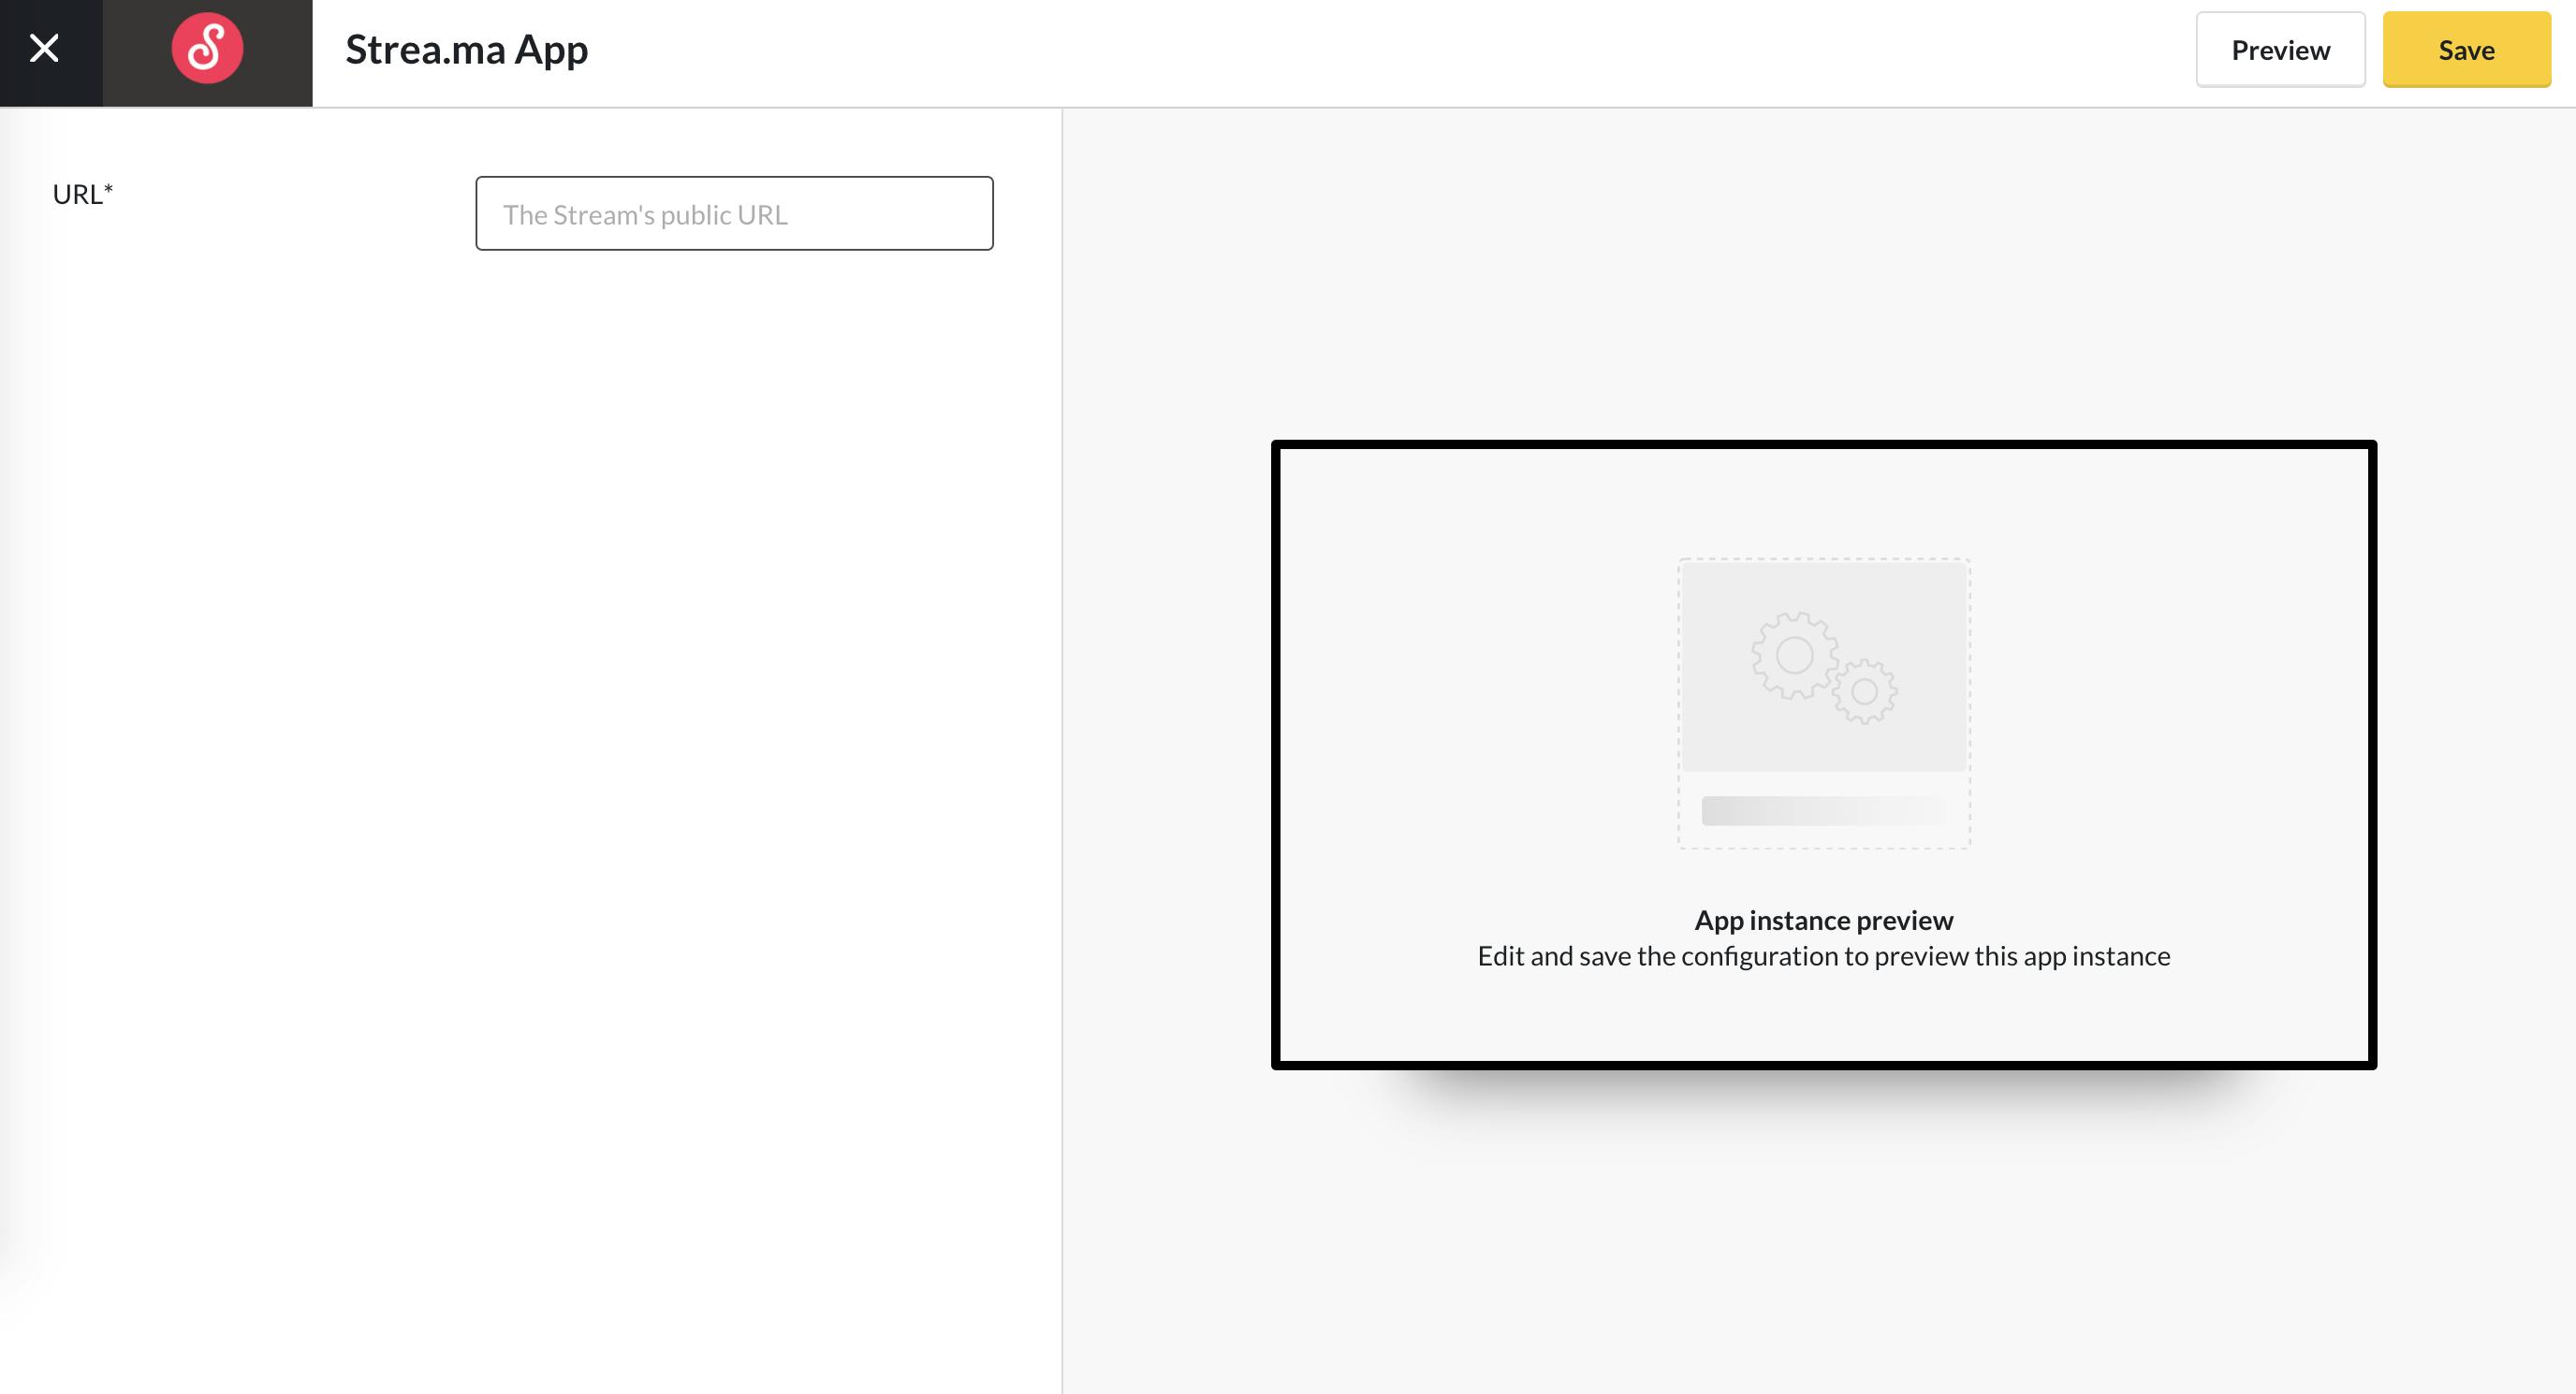Click the Strea.ma logo icon

[x=207, y=48]
